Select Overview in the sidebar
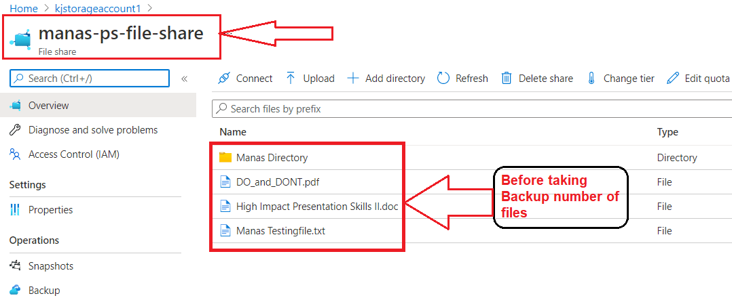The image size is (732, 298). tap(98, 105)
